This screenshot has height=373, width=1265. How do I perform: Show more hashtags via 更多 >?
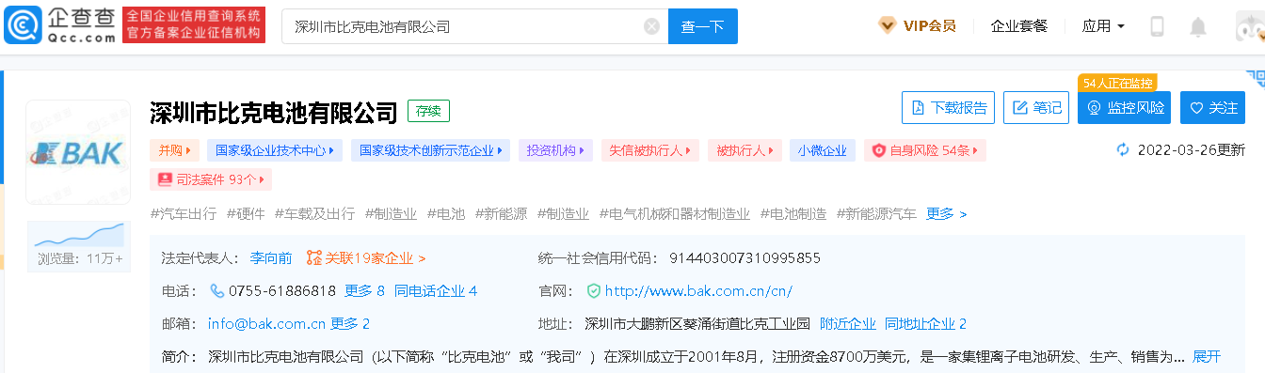click(946, 213)
